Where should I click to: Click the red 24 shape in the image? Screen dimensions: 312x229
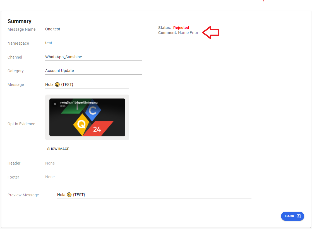point(98,129)
